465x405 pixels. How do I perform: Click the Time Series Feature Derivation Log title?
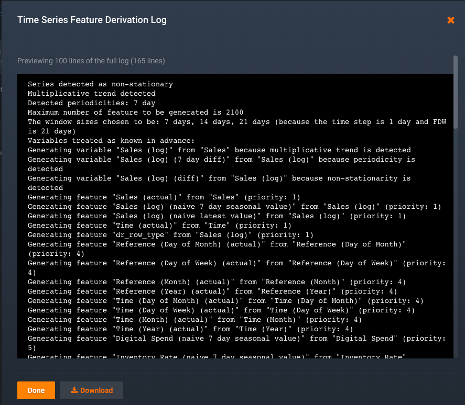click(92, 20)
